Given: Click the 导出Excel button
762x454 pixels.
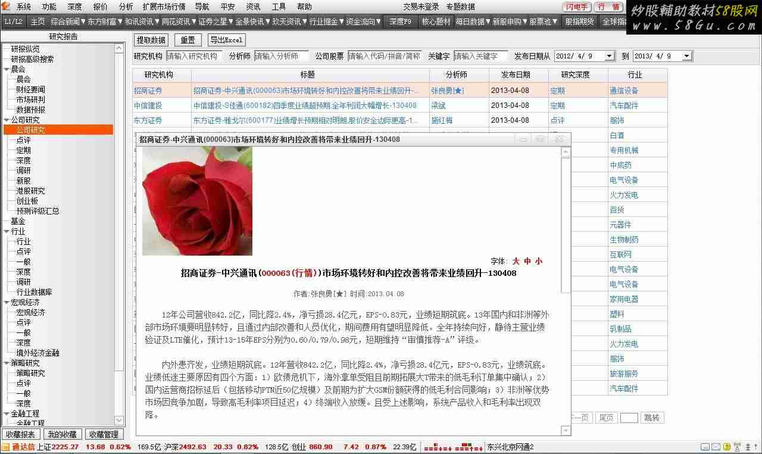Looking at the screenshot, I should coord(226,40).
